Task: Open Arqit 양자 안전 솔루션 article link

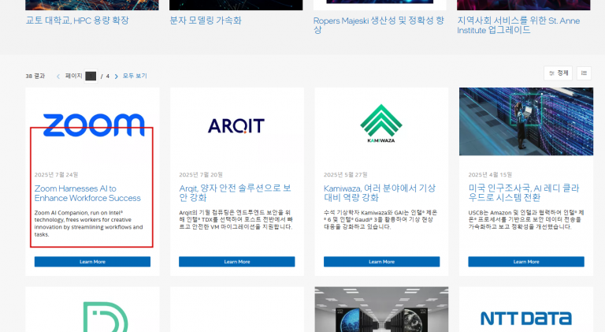Action: coord(235,192)
